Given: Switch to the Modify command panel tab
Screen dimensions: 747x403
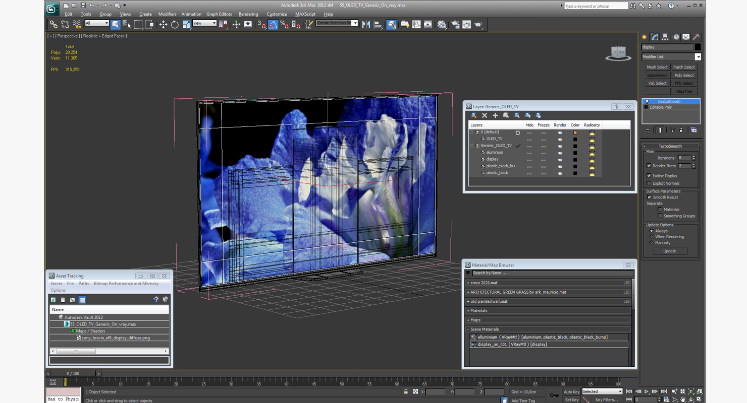Looking at the screenshot, I should 655,37.
